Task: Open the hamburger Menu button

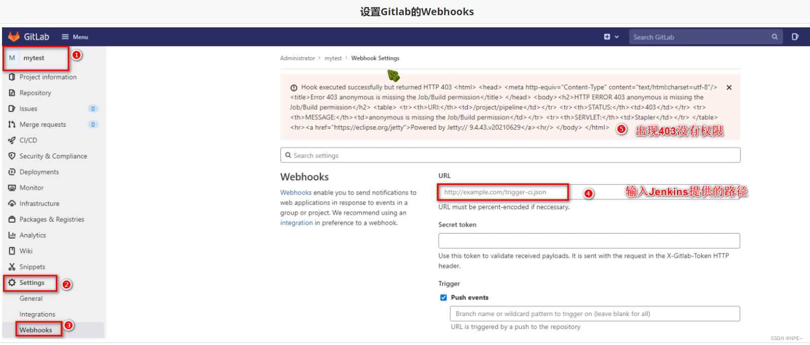Action: pyautogui.click(x=75, y=37)
